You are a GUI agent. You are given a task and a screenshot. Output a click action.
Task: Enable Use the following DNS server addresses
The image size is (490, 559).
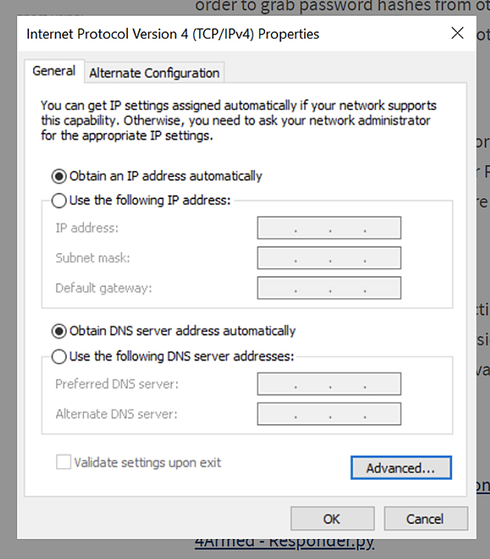tap(60, 357)
